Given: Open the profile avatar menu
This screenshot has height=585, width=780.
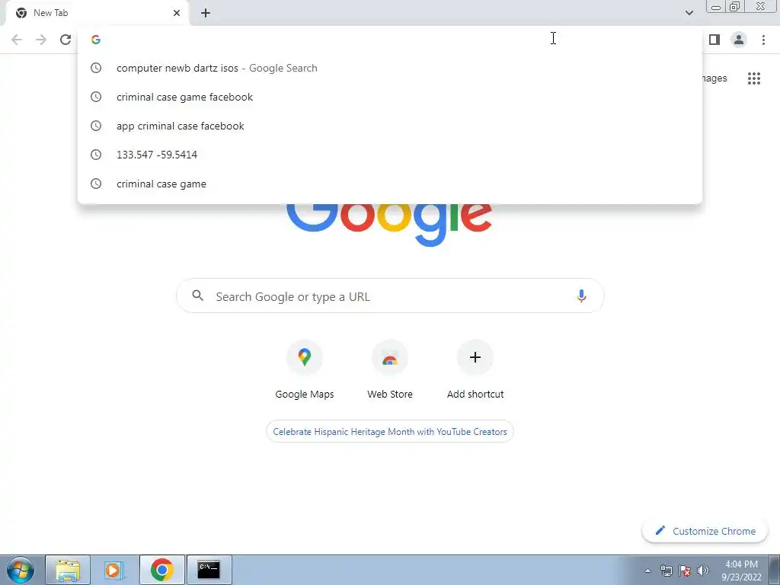Looking at the screenshot, I should (739, 40).
